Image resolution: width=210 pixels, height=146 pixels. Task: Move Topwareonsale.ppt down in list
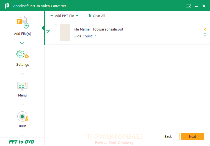point(205,36)
